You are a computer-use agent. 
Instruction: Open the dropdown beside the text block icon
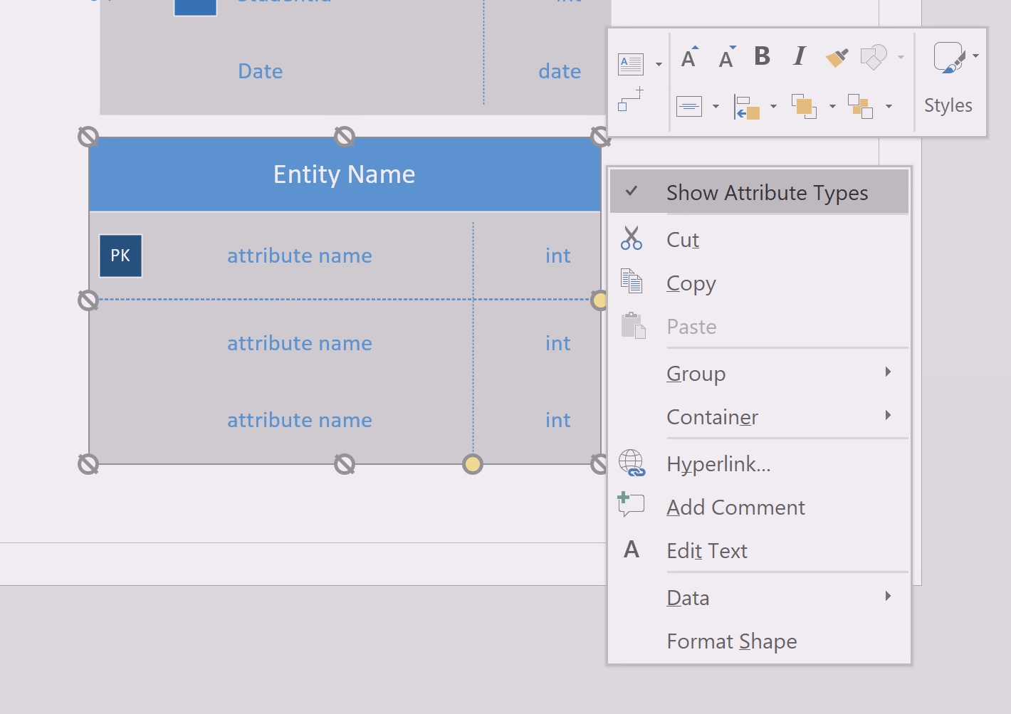click(659, 64)
